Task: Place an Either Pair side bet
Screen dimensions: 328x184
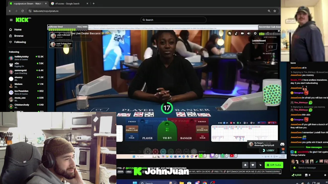Action: point(202,129)
